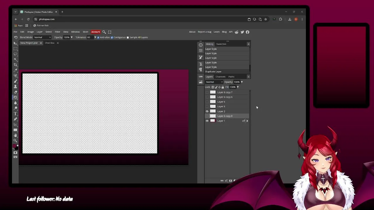Select the Type text tool
The height and width of the screenshot is (210, 374).
click(15, 113)
